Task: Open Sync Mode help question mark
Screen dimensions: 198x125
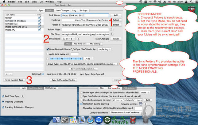Action: point(78,39)
